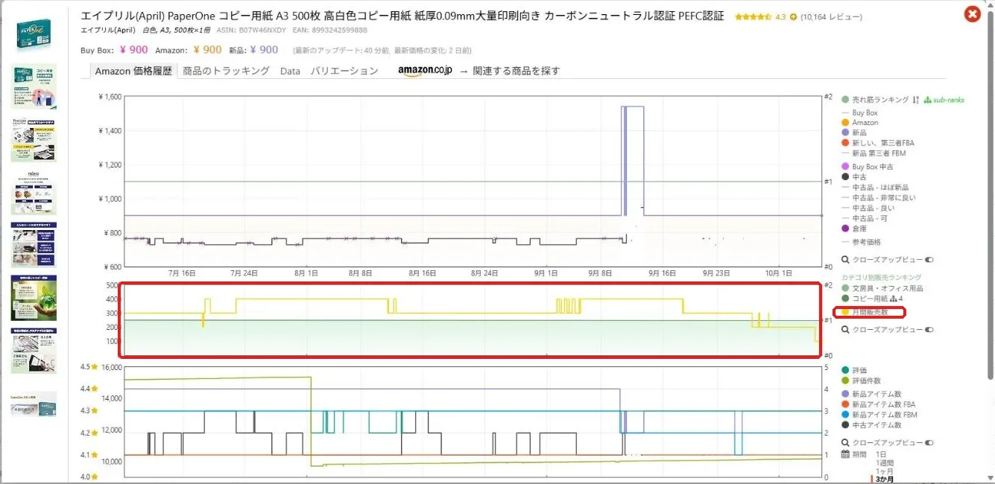Viewport: 995px width, 484px height.
Task: Toggle 中古アイテム数 series
Action: (x=871, y=425)
